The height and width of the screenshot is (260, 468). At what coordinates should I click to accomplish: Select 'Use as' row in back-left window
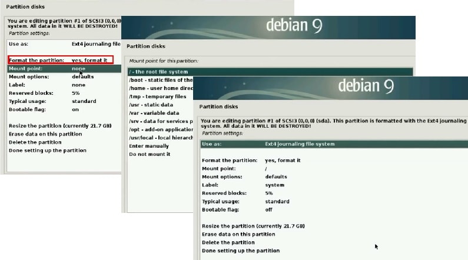coord(64,44)
